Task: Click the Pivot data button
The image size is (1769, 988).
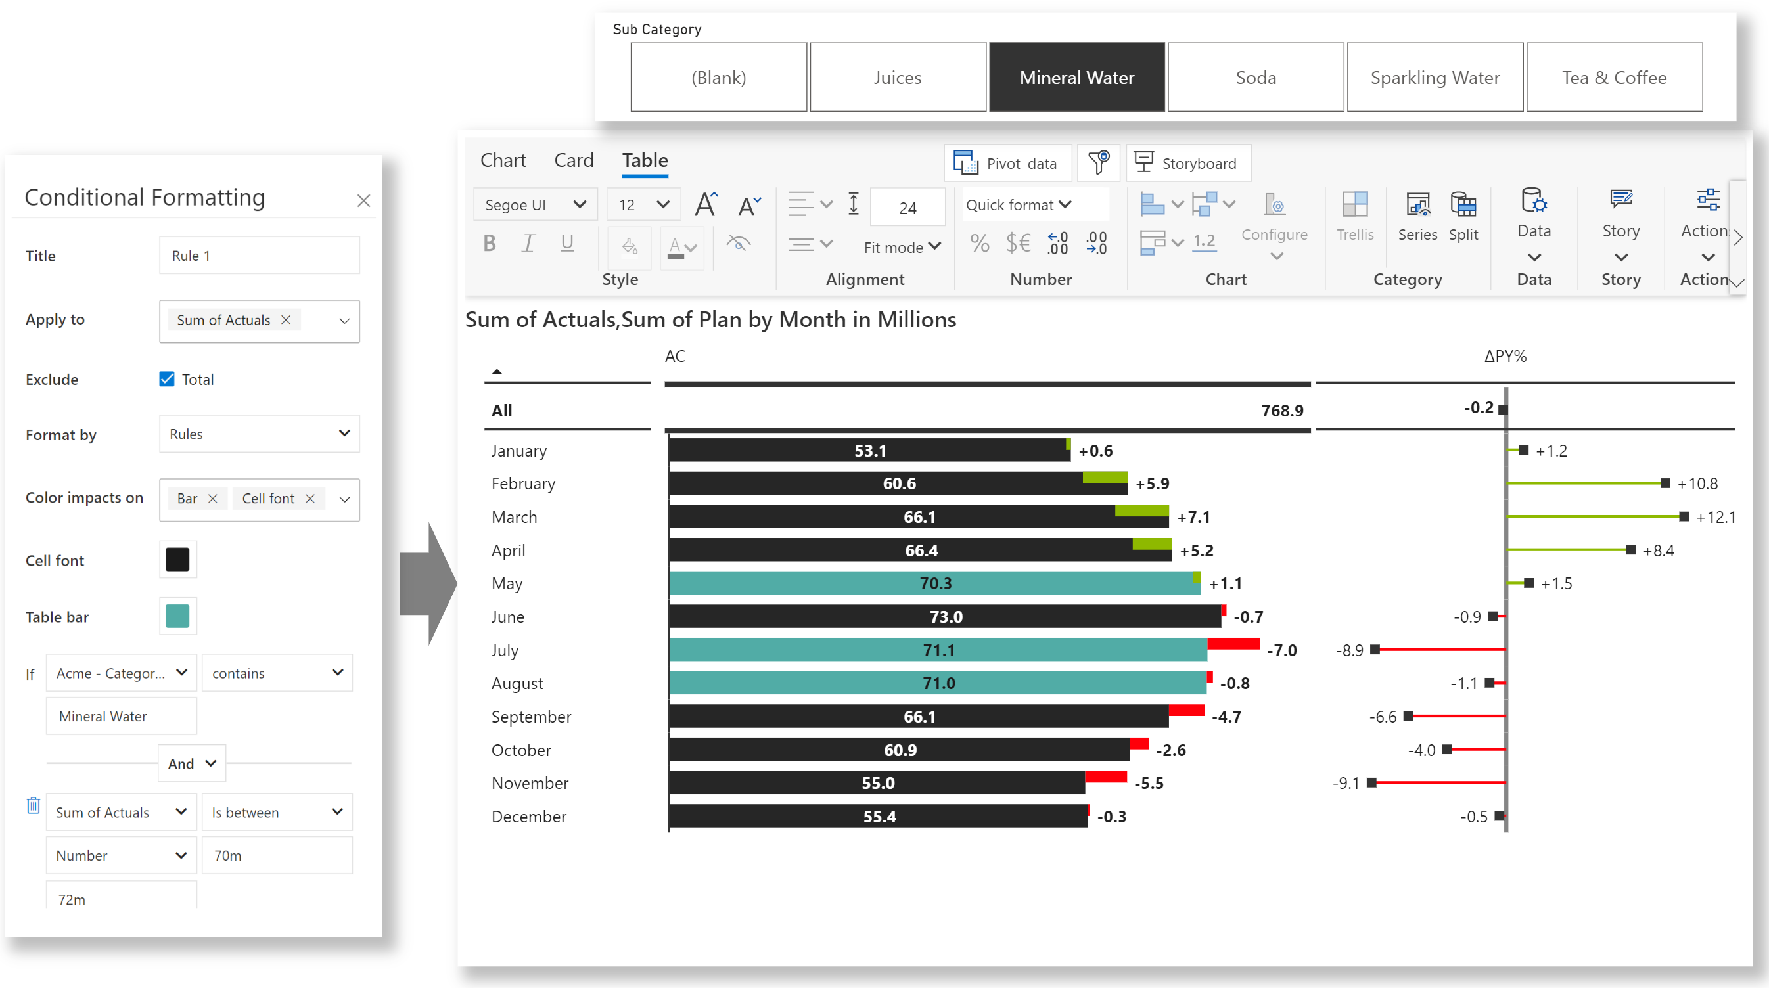Action: tap(1007, 163)
